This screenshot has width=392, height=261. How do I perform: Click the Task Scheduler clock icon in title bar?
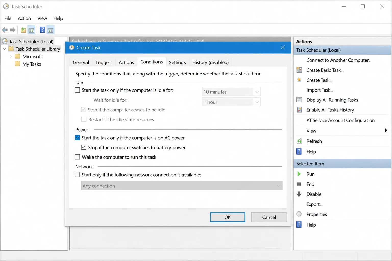[6, 6]
